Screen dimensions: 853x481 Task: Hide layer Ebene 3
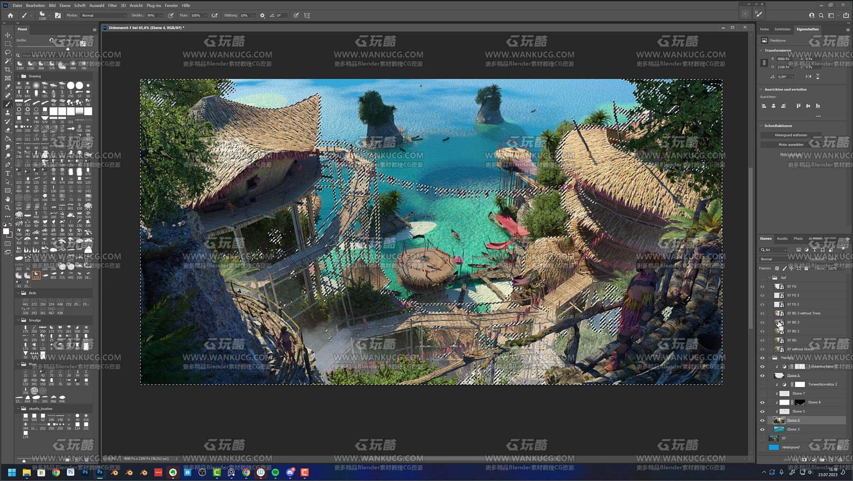click(762, 429)
